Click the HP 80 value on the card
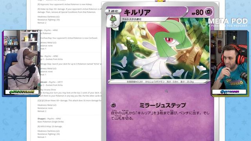251x141 pixels. click(198, 13)
